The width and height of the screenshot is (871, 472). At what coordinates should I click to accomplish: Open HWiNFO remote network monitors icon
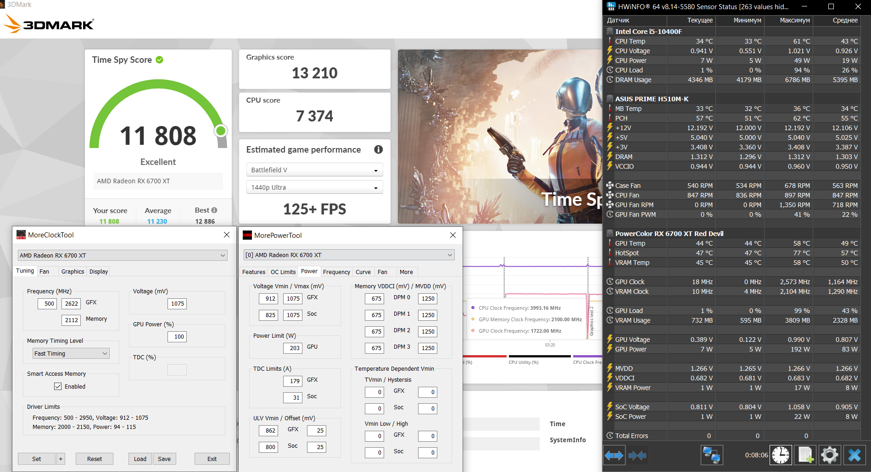tap(712, 455)
